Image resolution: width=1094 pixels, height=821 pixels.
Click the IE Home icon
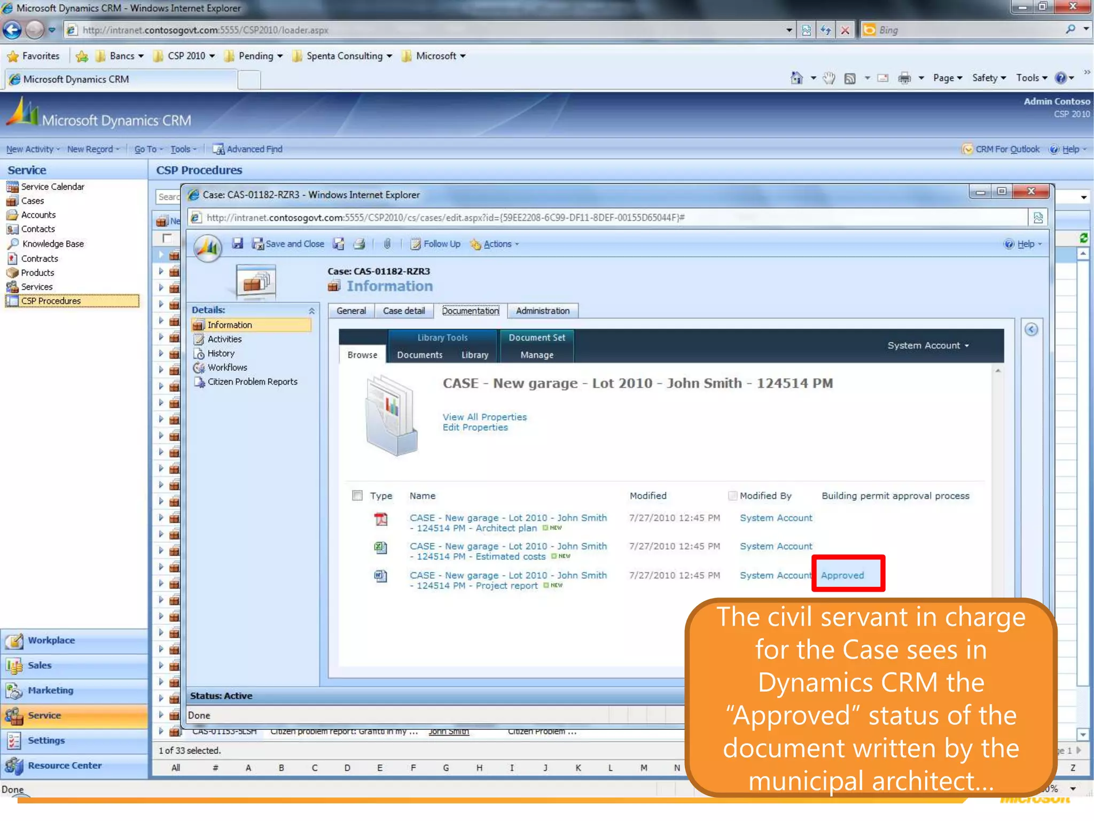coord(796,78)
